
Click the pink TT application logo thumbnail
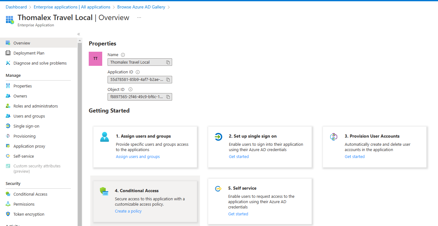coord(96,59)
